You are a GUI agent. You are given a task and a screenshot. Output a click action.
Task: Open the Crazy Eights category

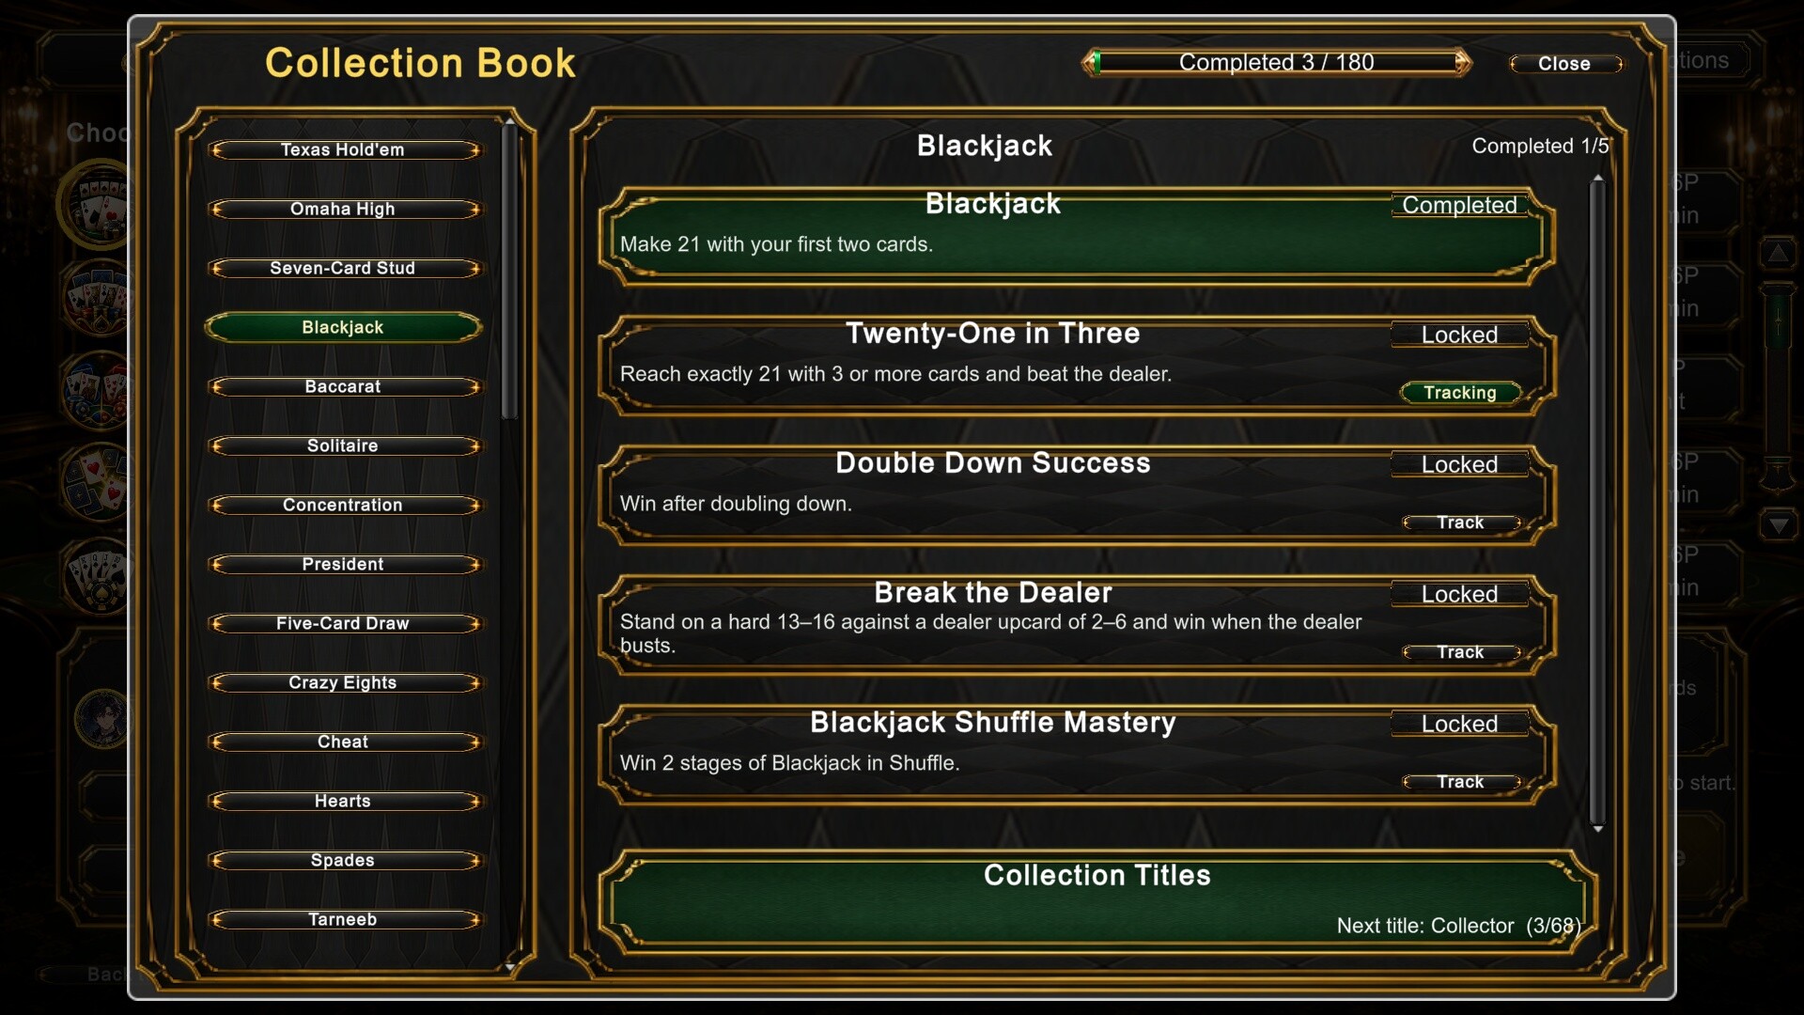tap(343, 682)
